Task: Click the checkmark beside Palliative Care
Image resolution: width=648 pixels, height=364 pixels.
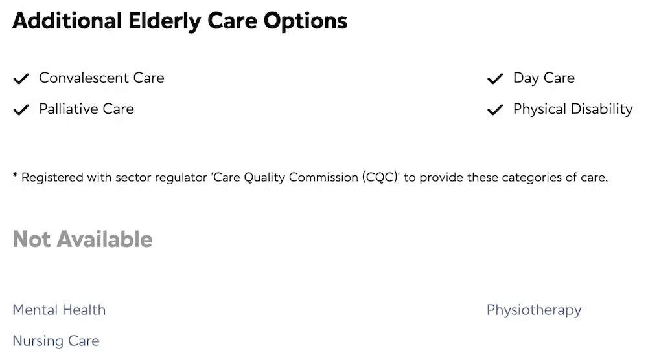Action: 21,110
